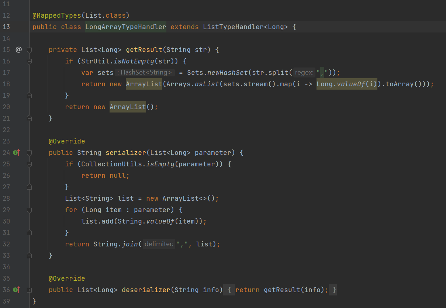Screen dimensions: 446x308
Task: Click the delimiter: parameter hint in String.join
Action: [x=159, y=244]
